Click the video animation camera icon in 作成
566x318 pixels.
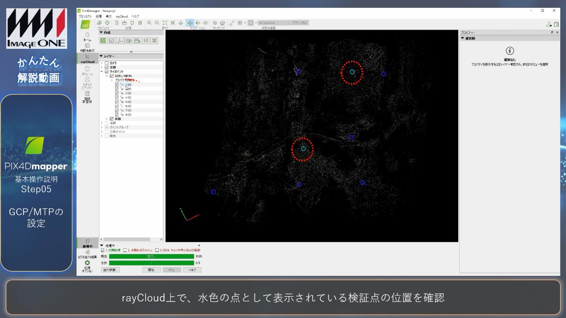click(137, 41)
